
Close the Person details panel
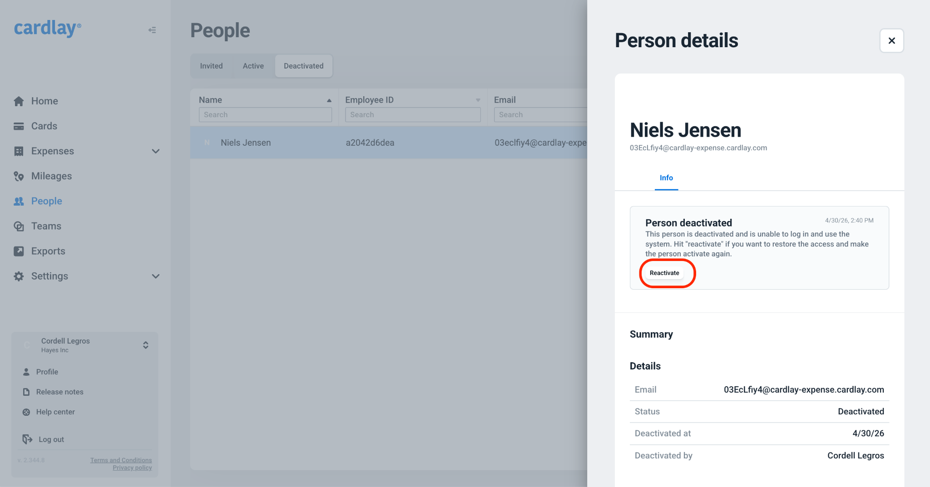point(891,41)
